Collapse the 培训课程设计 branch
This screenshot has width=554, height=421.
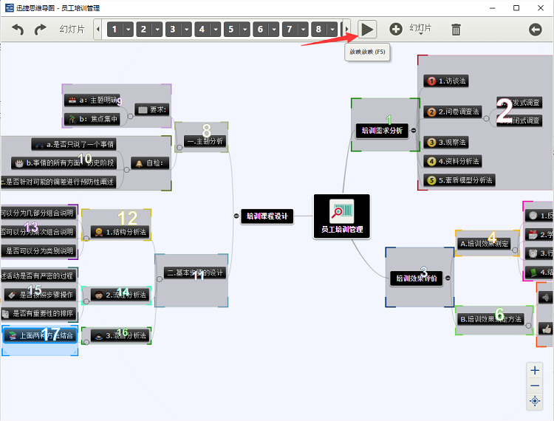tap(236, 216)
